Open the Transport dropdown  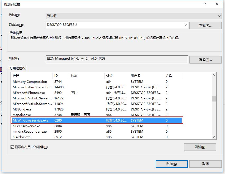click(x=133, y=16)
